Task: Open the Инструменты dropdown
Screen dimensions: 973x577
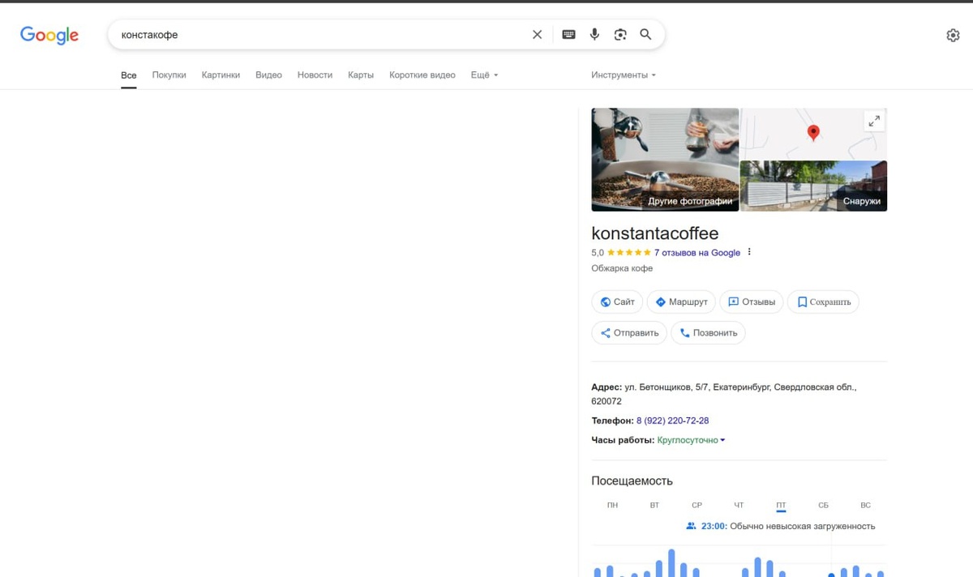Action: [x=623, y=75]
